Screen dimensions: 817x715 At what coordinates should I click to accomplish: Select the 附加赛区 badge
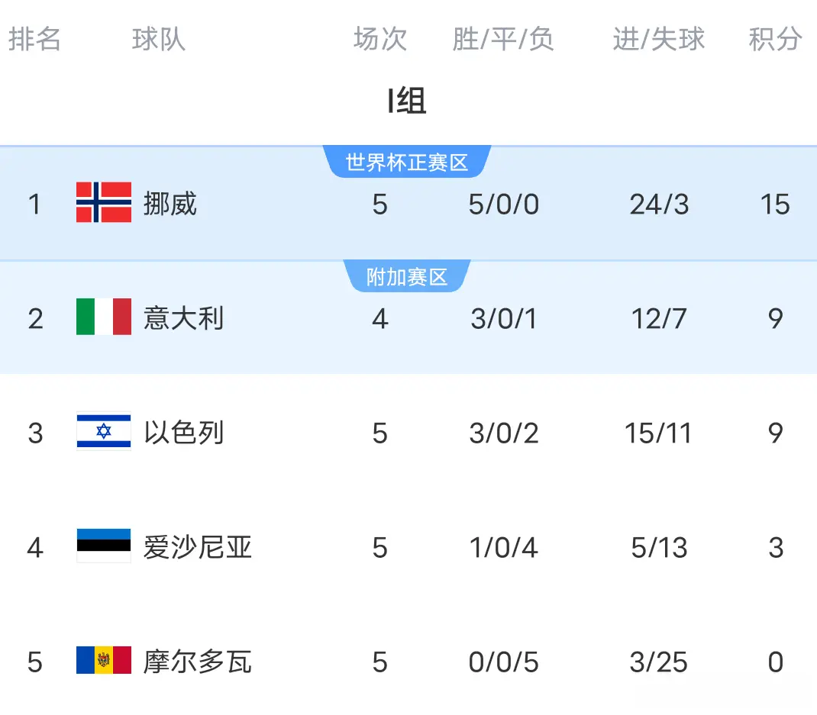click(407, 276)
